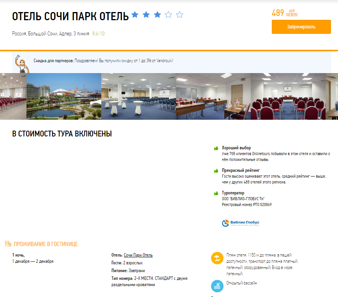Click the orange Забронировать button

tap(301, 27)
